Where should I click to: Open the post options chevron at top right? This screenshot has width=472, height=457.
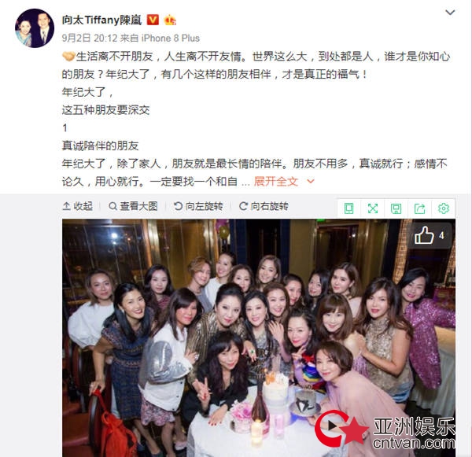tap(450, 13)
